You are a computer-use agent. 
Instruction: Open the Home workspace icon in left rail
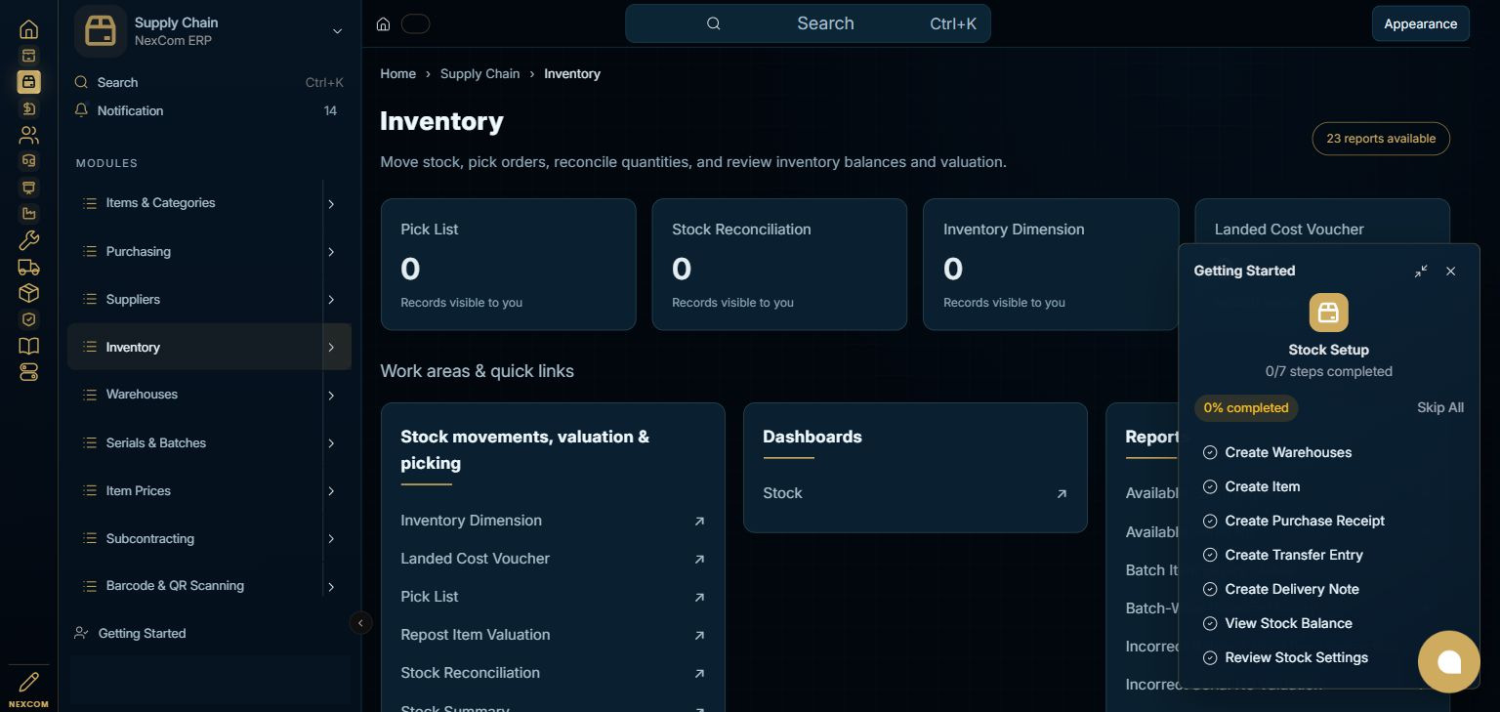[x=28, y=29]
